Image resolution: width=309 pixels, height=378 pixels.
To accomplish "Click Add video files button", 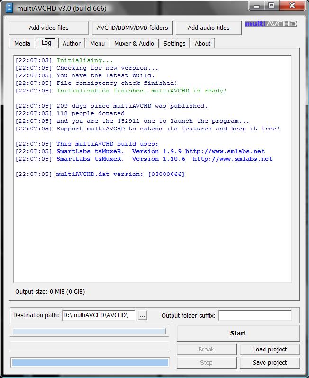I will tap(49, 28).
